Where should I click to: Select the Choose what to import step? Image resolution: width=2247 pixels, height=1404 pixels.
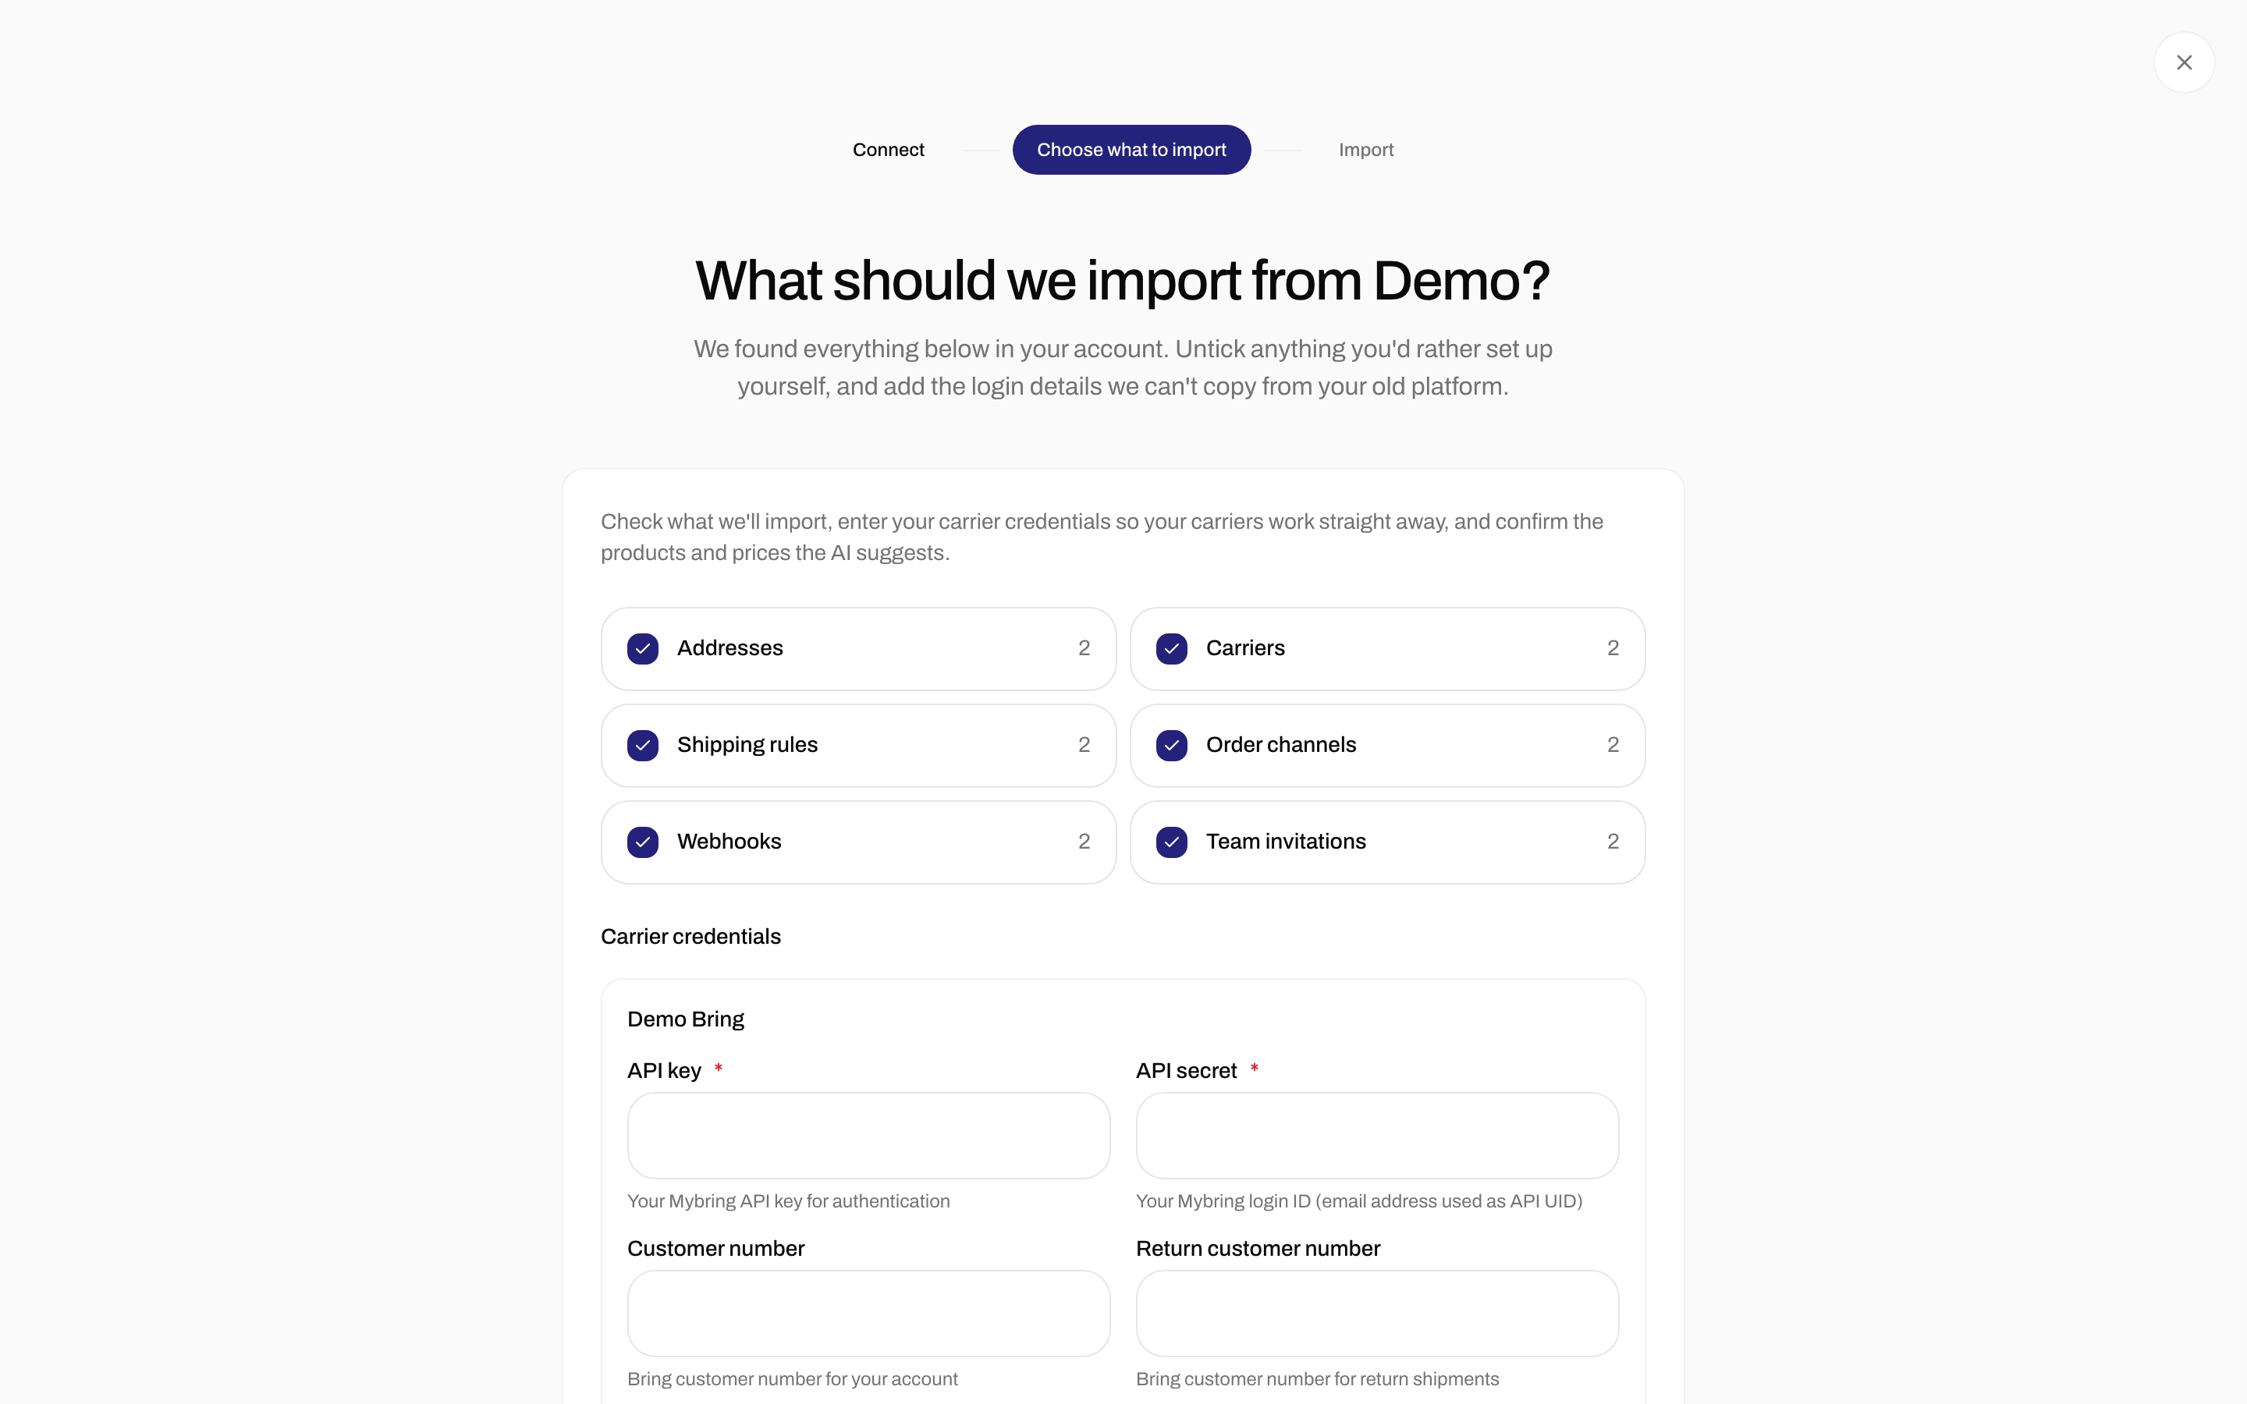1131,150
